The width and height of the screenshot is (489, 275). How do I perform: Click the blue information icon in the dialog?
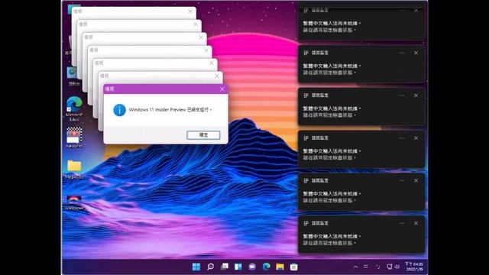(x=119, y=110)
